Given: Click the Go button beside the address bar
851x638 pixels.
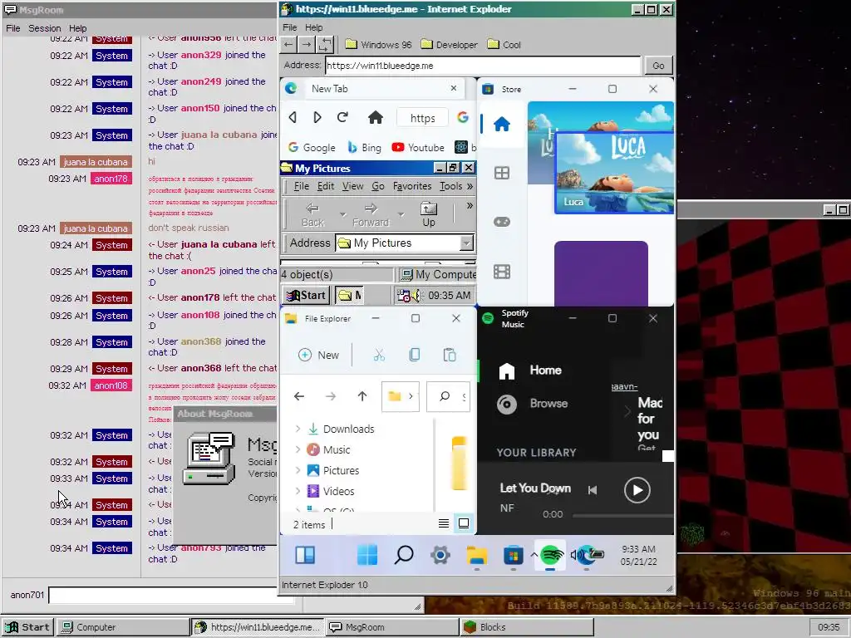Looking at the screenshot, I should pos(658,65).
